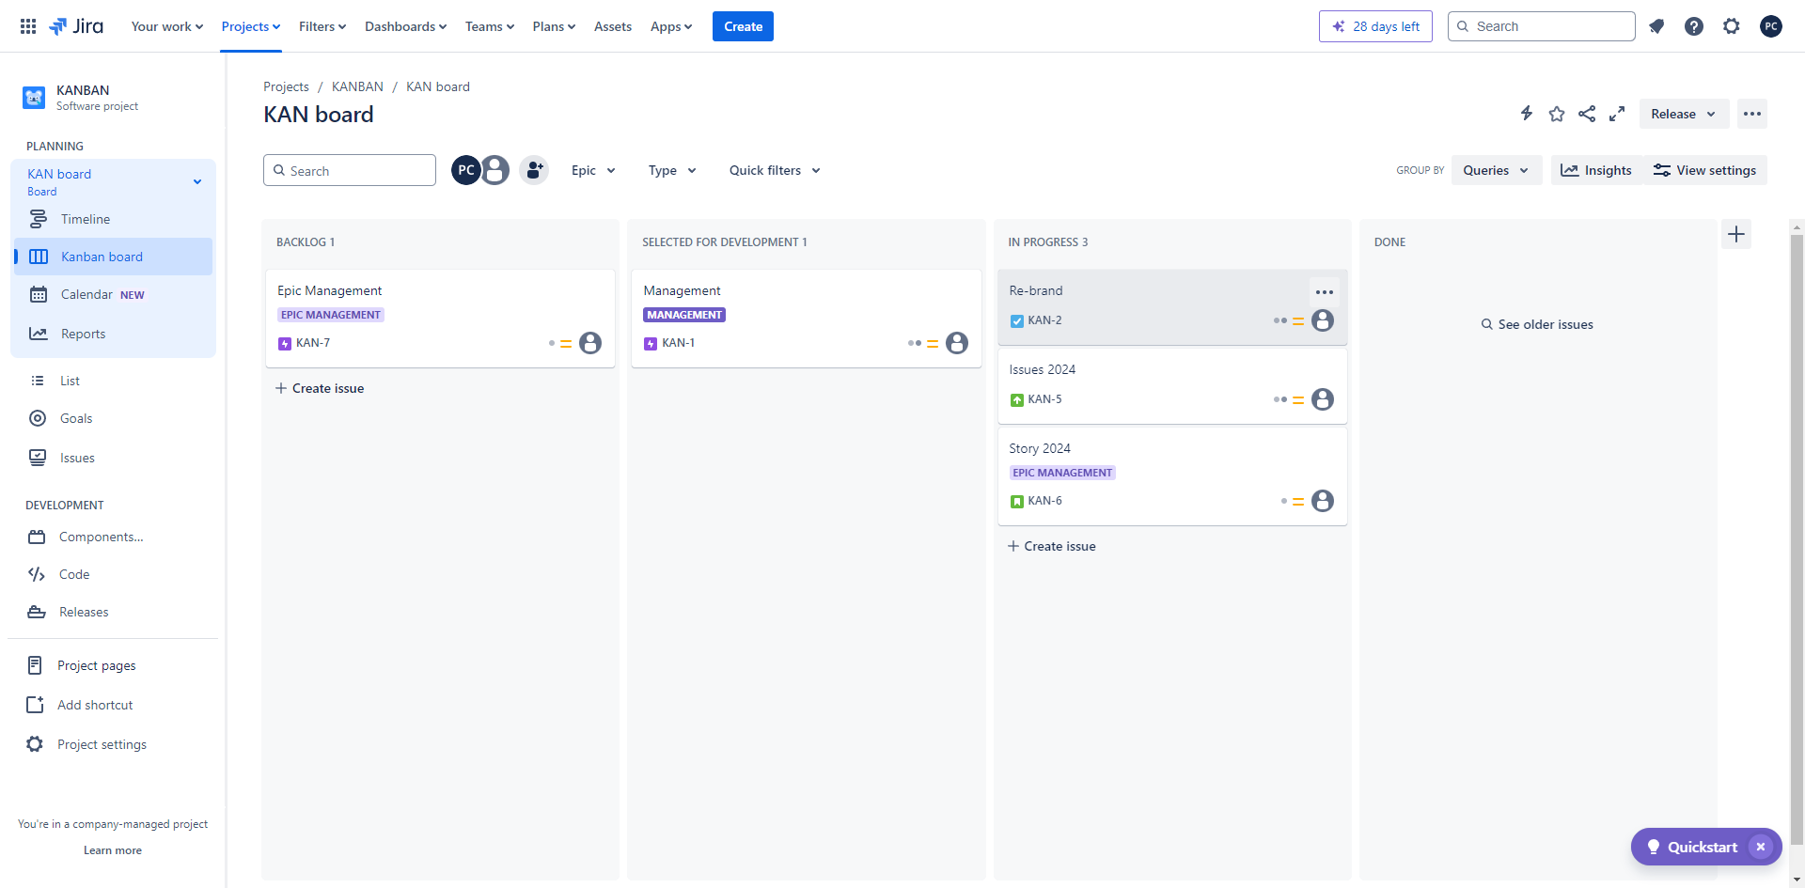
Task: Open Re-brand card actions menu
Action: point(1325,292)
